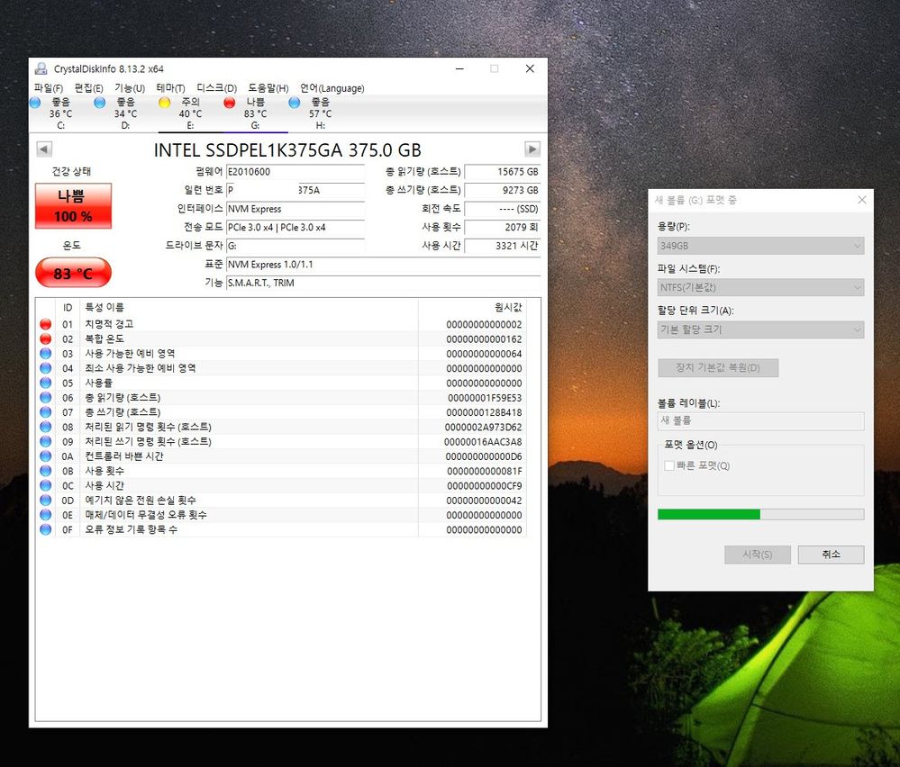Screen dimensions: 900x767
Task: Close the format dialog window
Action: 861,200
